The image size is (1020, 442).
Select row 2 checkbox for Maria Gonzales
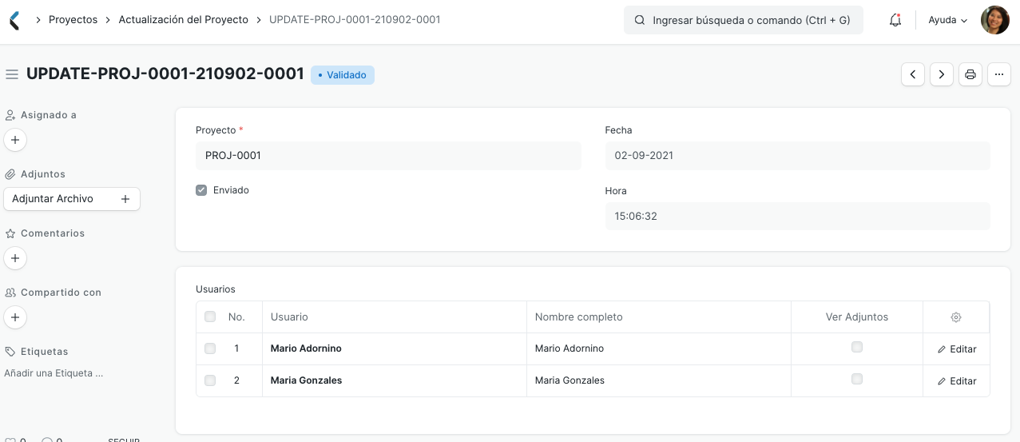click(x=210, y=380)
